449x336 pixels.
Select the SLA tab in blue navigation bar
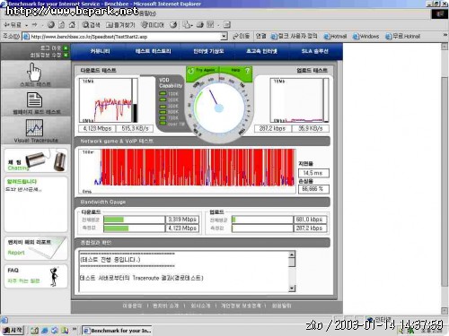click(314, 51)
